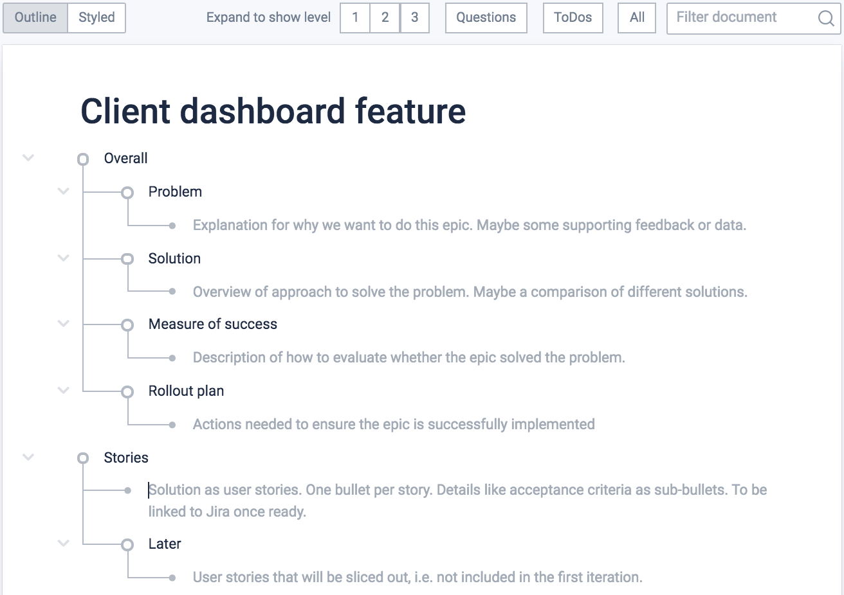844x595 pixels.
Task: Expand outline to level 1
Action: (x=355, y=17)
